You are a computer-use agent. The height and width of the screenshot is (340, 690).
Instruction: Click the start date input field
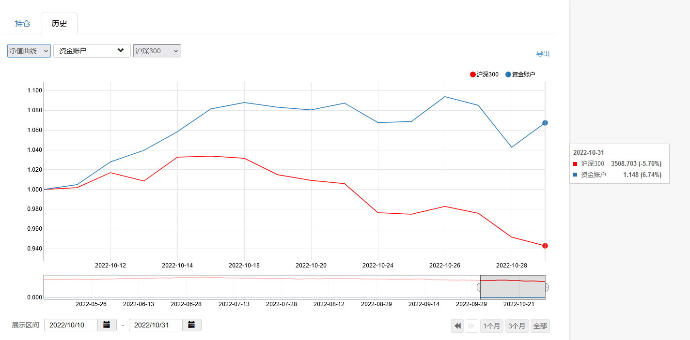[71, 325]
